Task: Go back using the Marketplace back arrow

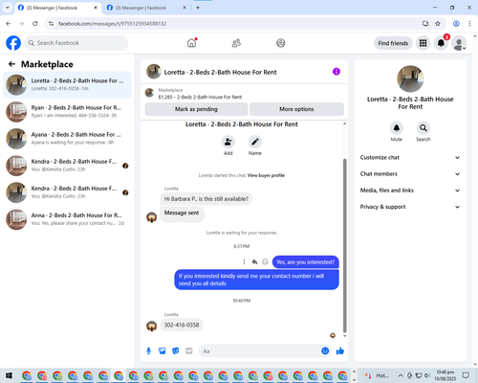Action: [x=11, y=64]
